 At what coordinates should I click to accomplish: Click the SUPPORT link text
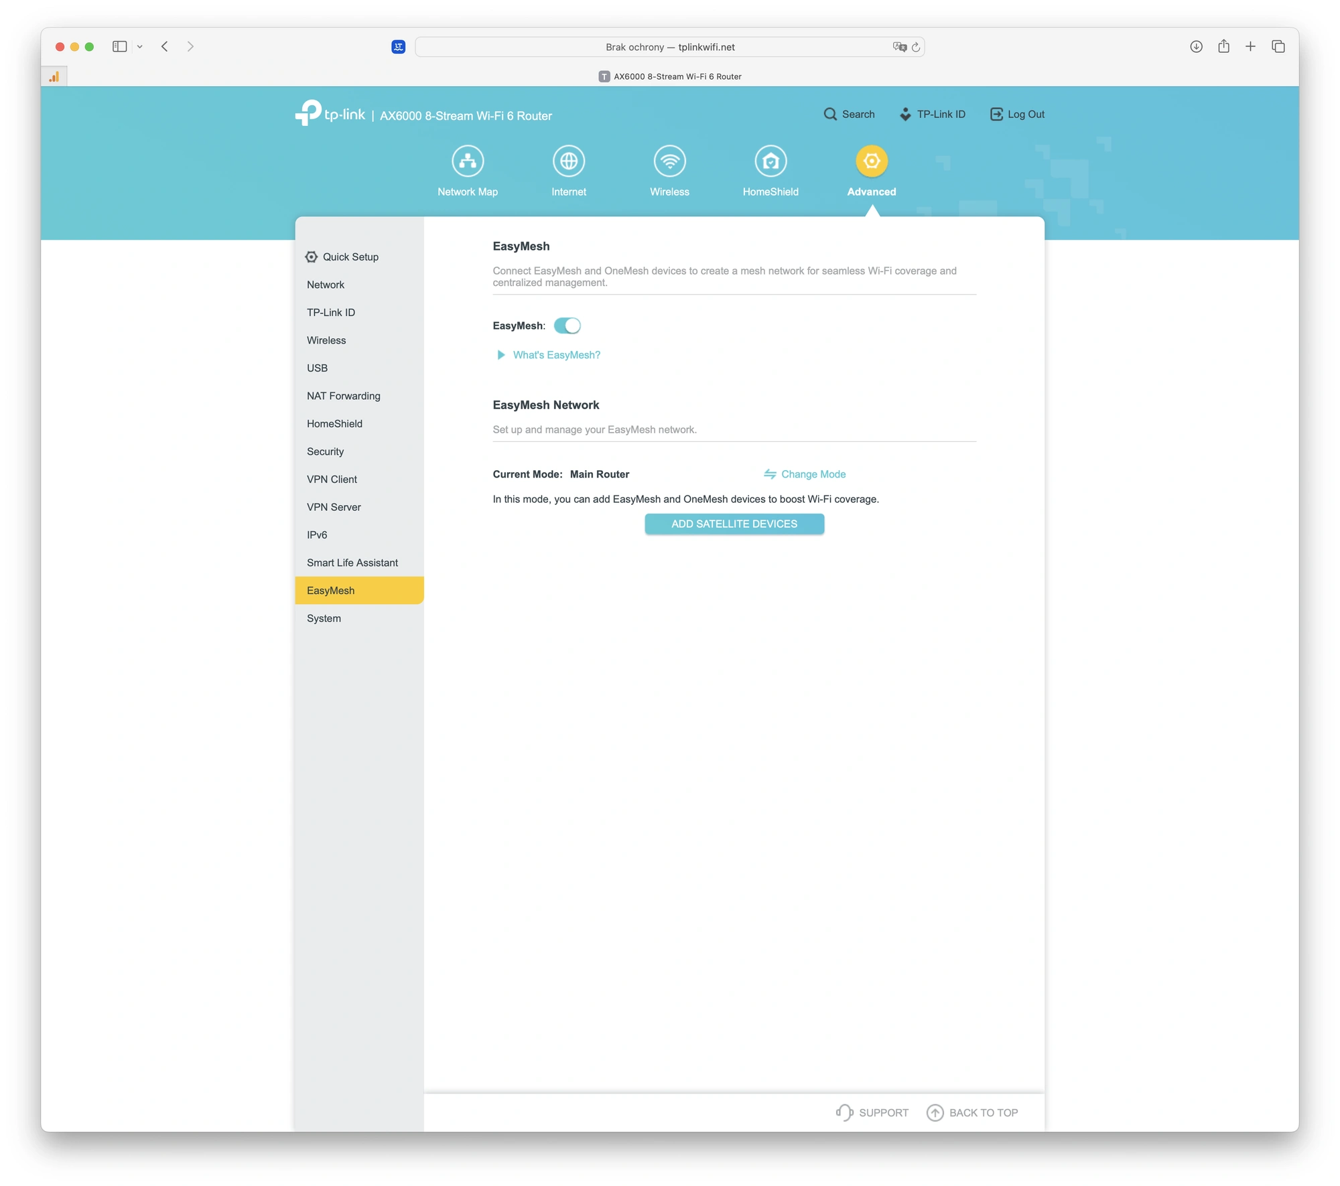coord(884,1112)
